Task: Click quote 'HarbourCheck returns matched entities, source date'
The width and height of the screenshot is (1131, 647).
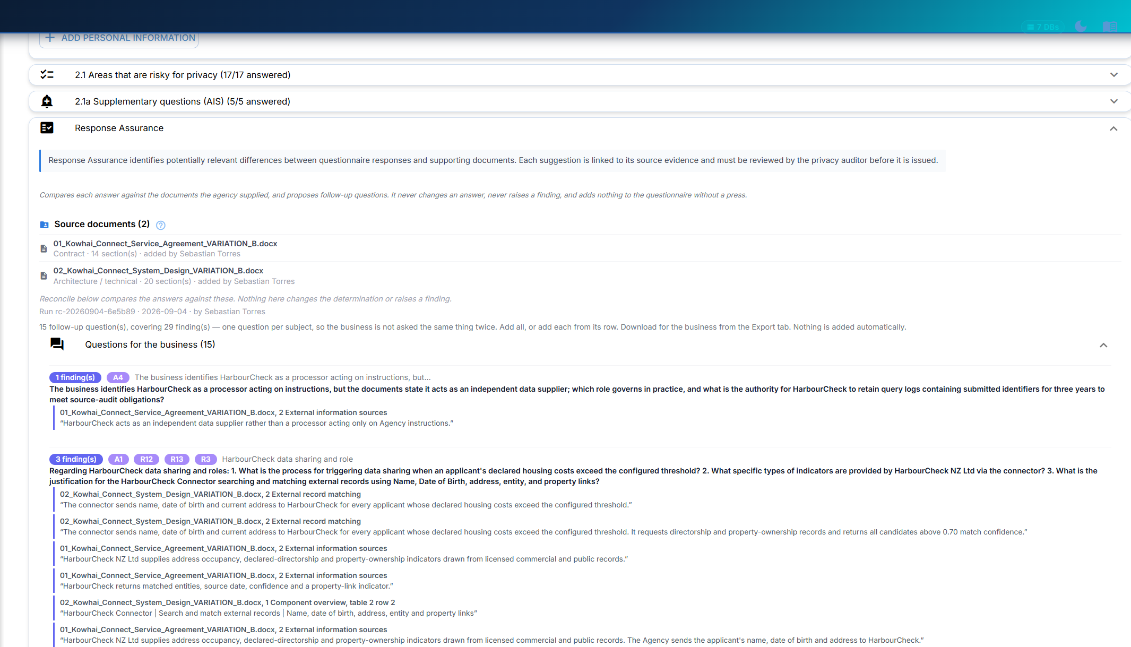Action: pyautogui.click(x=227, y=586)
